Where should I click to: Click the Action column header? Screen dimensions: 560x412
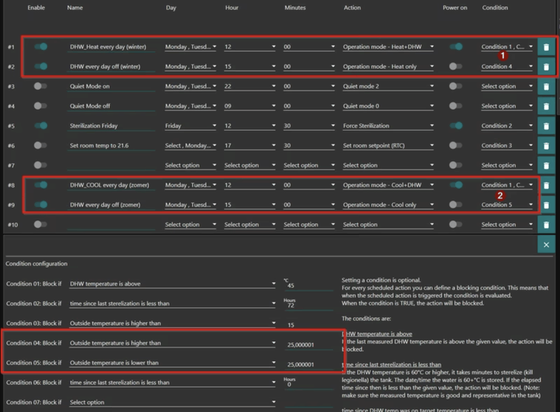(x=352, y=8)
